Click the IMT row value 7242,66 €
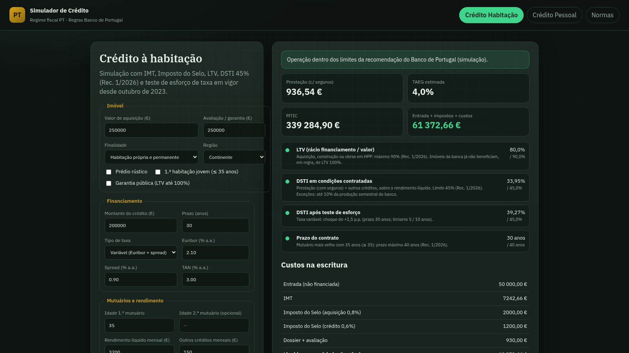This screenshot has height=353, width=629. 515,298
